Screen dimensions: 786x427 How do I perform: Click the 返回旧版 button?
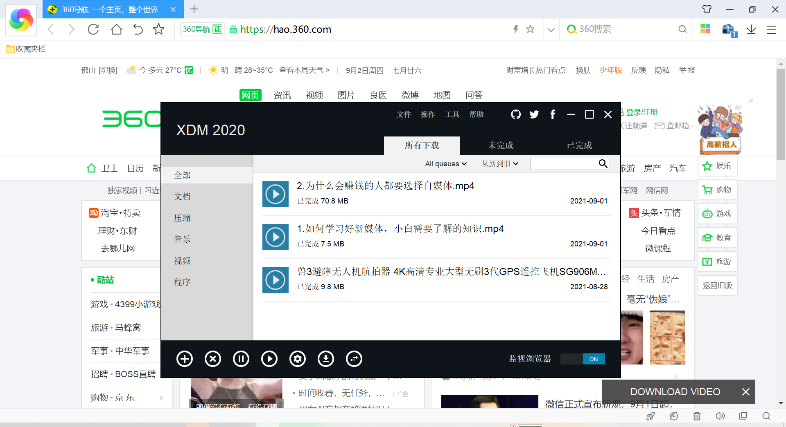pos(718,286)
